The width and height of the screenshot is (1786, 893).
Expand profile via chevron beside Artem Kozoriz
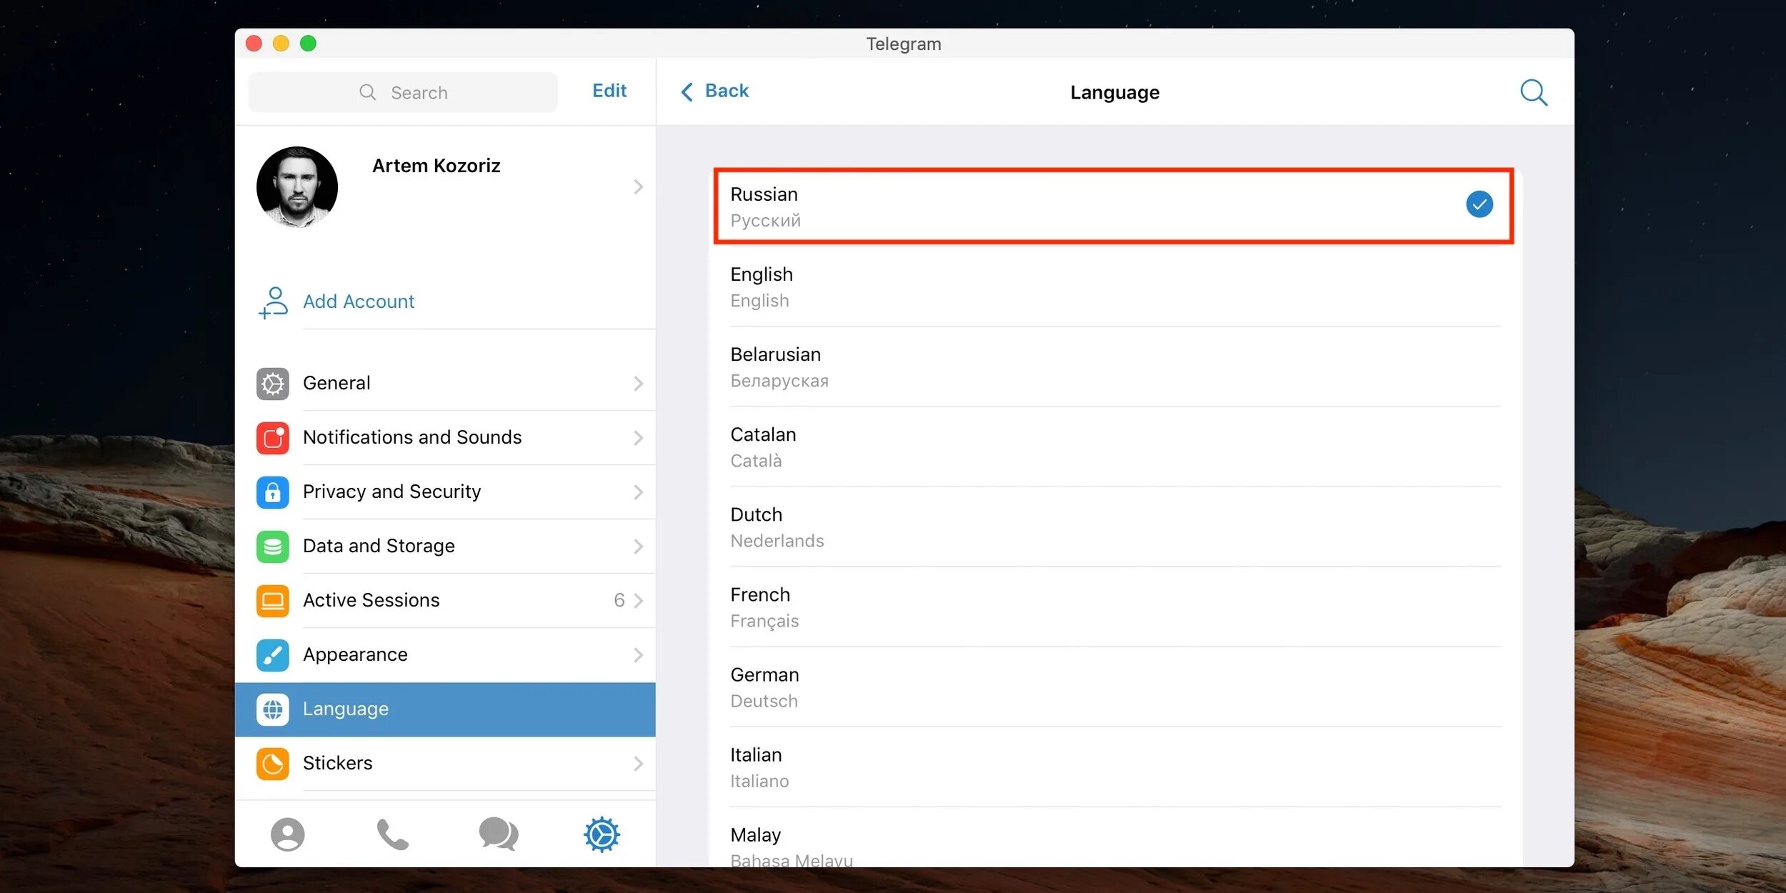(x=638, y=187)
